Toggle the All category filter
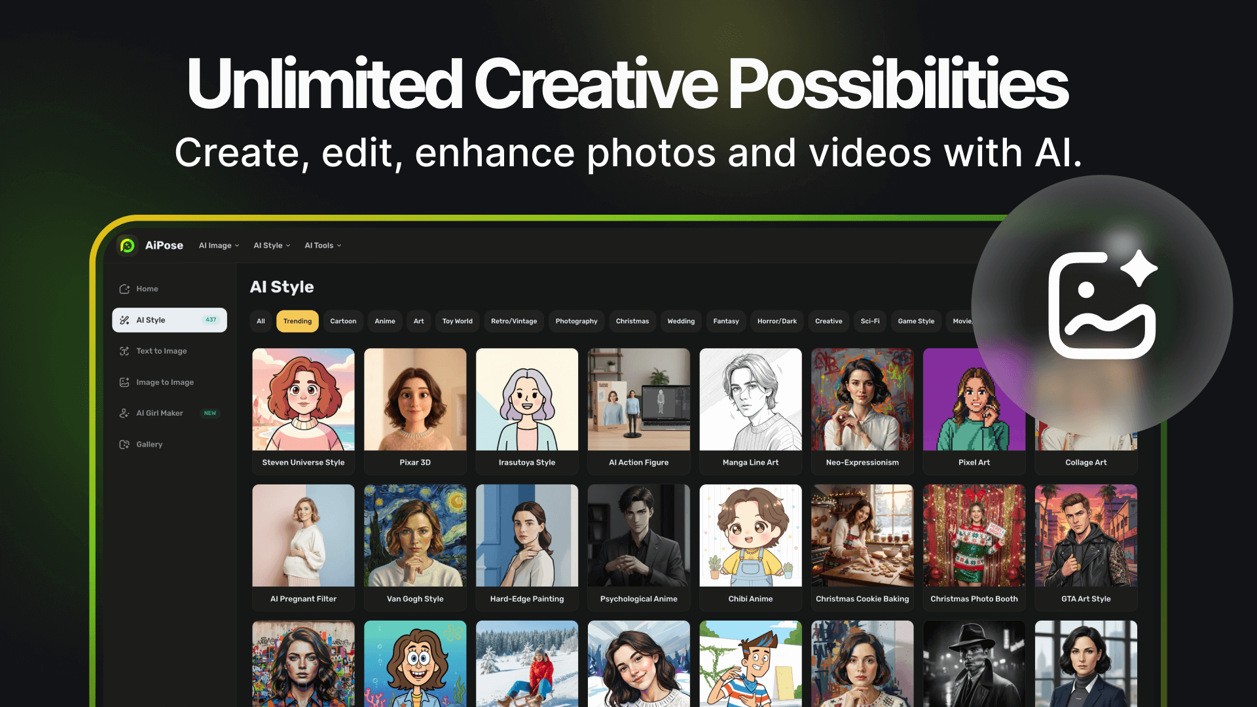This screenshot has width=1257, height=707. tap(261, 321)
